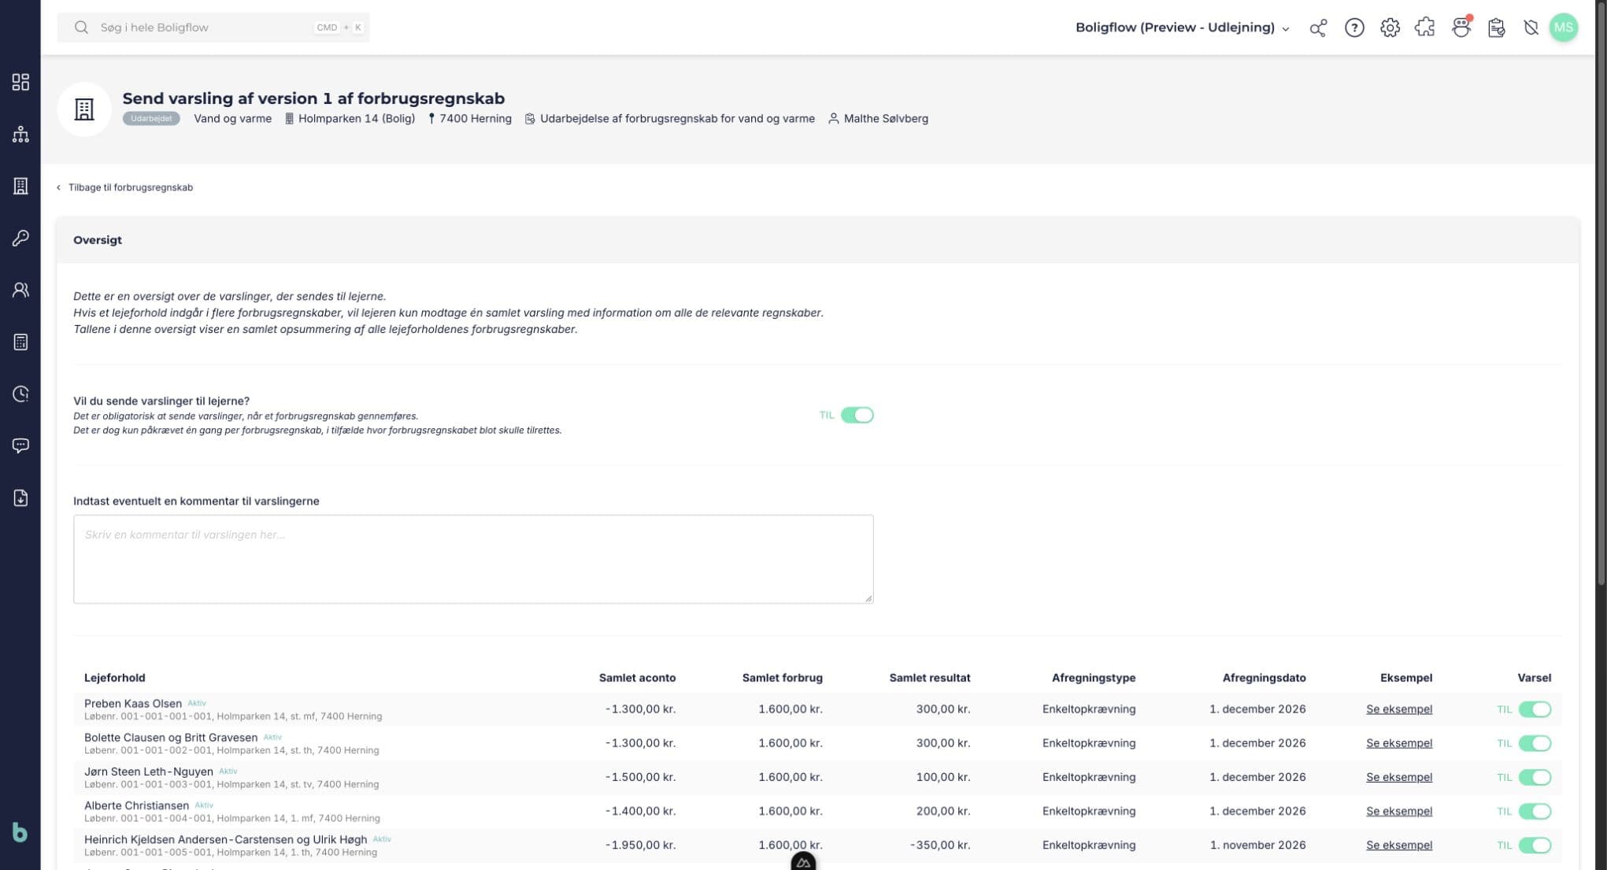Open the help question mark icon

coord(1354,28)
